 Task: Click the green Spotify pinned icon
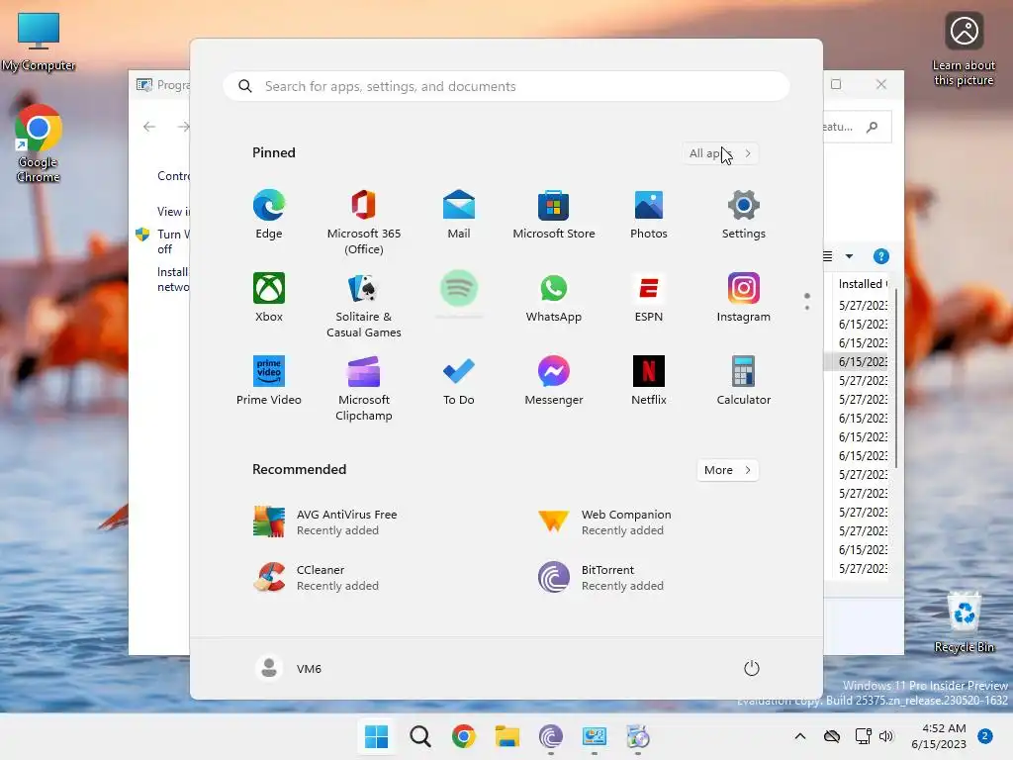pyautogui.click(x=459, y=288)
